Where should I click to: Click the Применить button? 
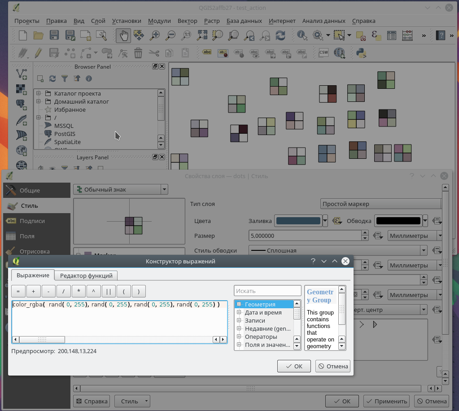(x=386, y=401)
